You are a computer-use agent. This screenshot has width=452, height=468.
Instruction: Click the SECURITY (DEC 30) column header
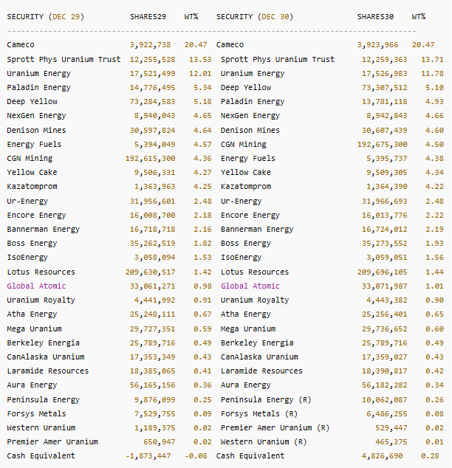[x=255, y=17]
